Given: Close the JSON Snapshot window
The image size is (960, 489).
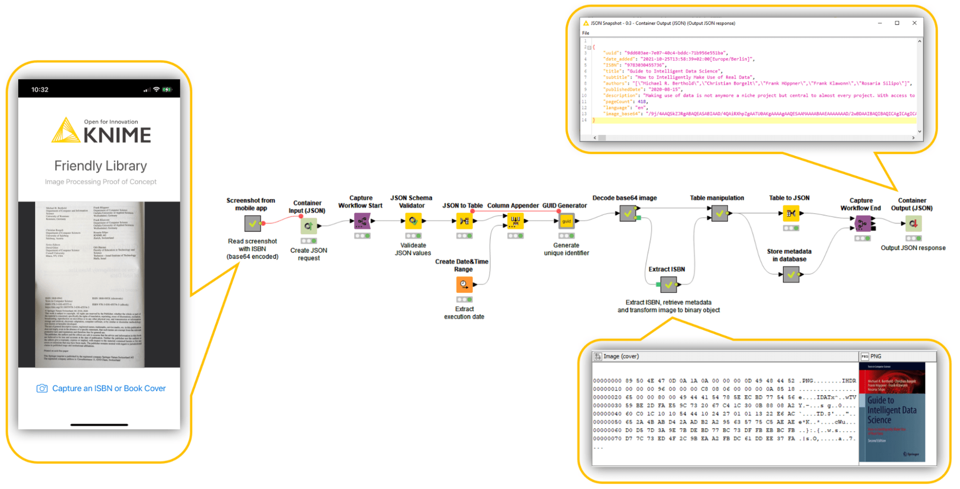Looking at the screenshot, I should 914,23.
